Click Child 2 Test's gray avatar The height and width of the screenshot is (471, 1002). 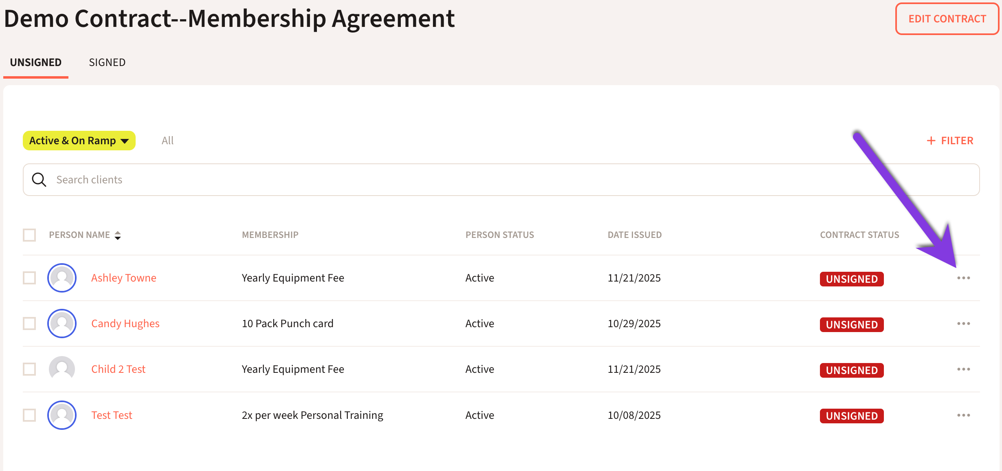(x=62, y=369)
